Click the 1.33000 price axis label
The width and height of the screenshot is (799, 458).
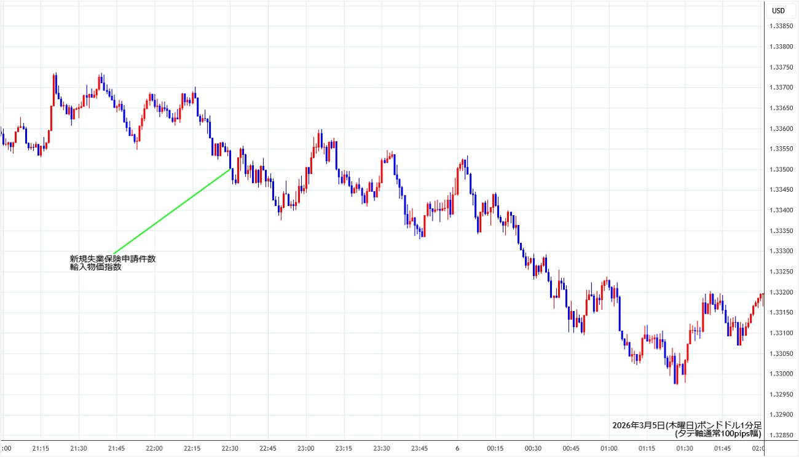781,374
